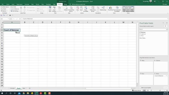Open the PivotTable Options dropdown
169x95 pixels.
tap(4, 11)
